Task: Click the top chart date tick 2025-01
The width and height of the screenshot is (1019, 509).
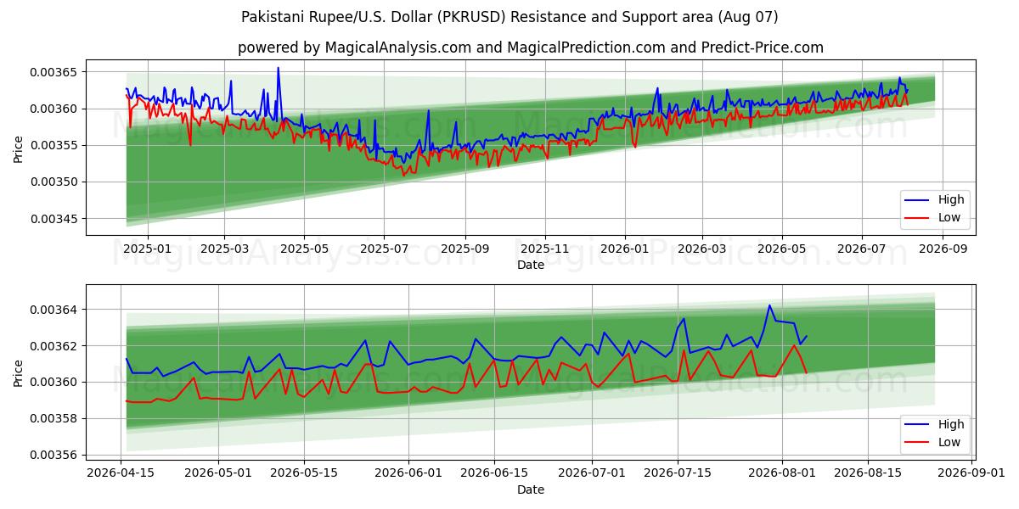Action: (148, 249)
